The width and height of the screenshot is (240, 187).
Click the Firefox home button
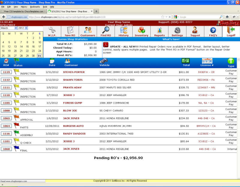tap(227, 17)
